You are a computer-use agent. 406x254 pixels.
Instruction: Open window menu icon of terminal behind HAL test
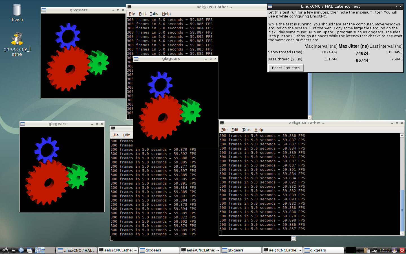point(129,7)
